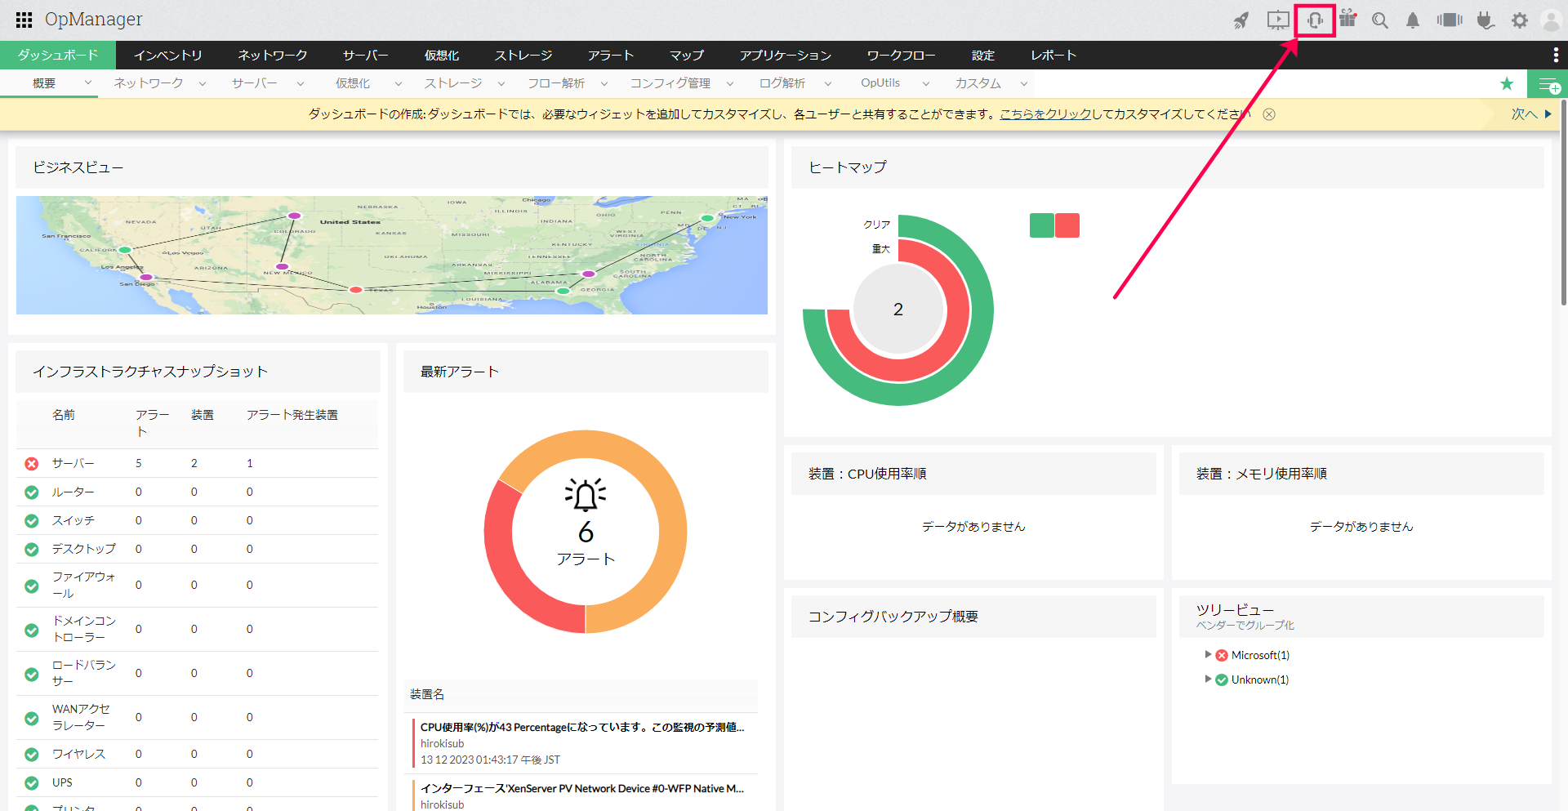
Task: Open the gift box icon
Action: [x=1347, y=19]
